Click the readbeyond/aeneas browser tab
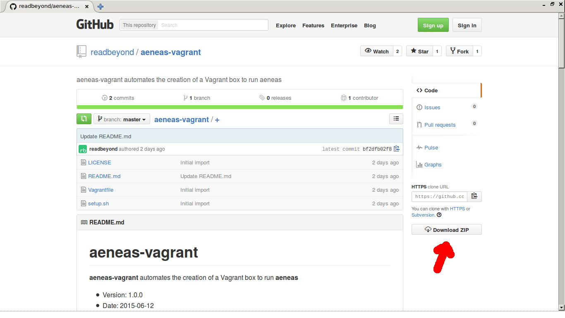Screen dimensions: 565x318 coord(49,7)
